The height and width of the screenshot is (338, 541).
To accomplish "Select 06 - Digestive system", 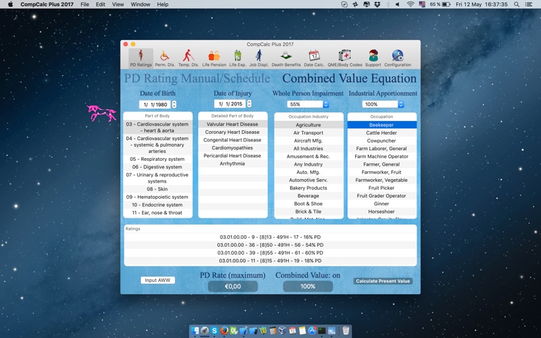I will (x=158, y=167).
